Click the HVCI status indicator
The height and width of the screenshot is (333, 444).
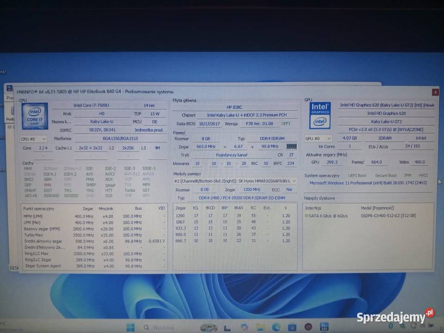pyautogui.click(x=423, y=176)
